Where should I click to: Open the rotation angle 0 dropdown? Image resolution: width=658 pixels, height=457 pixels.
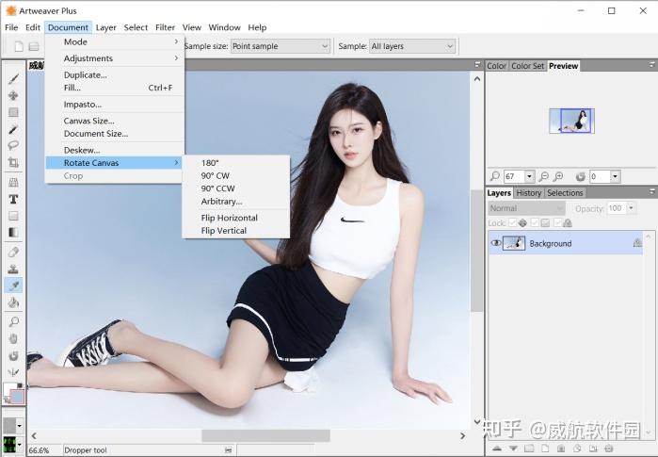tap(616, 176)
